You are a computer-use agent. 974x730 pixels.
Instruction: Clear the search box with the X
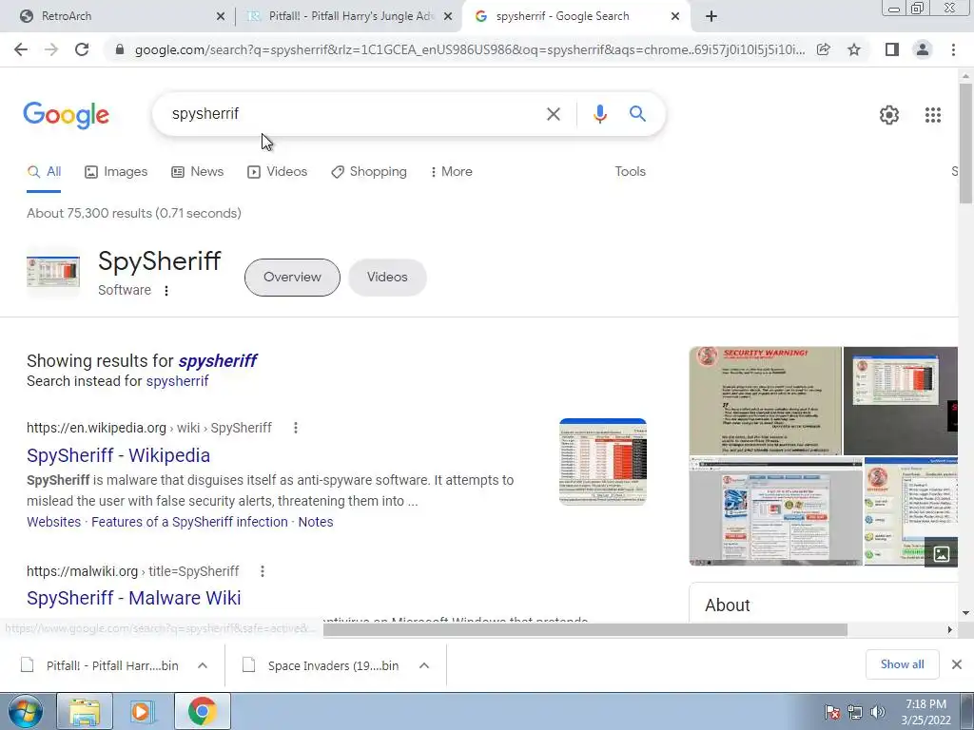click(x=553, y=114)
